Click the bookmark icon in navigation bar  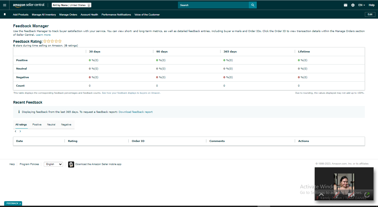(5, 14)
